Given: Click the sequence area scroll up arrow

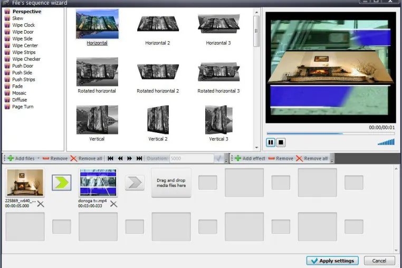Looking at the screenshot, I should coord(396,168).
